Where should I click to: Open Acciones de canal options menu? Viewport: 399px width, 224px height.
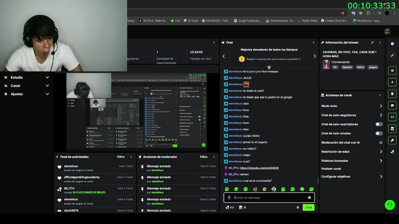click(x=380, y=95)
